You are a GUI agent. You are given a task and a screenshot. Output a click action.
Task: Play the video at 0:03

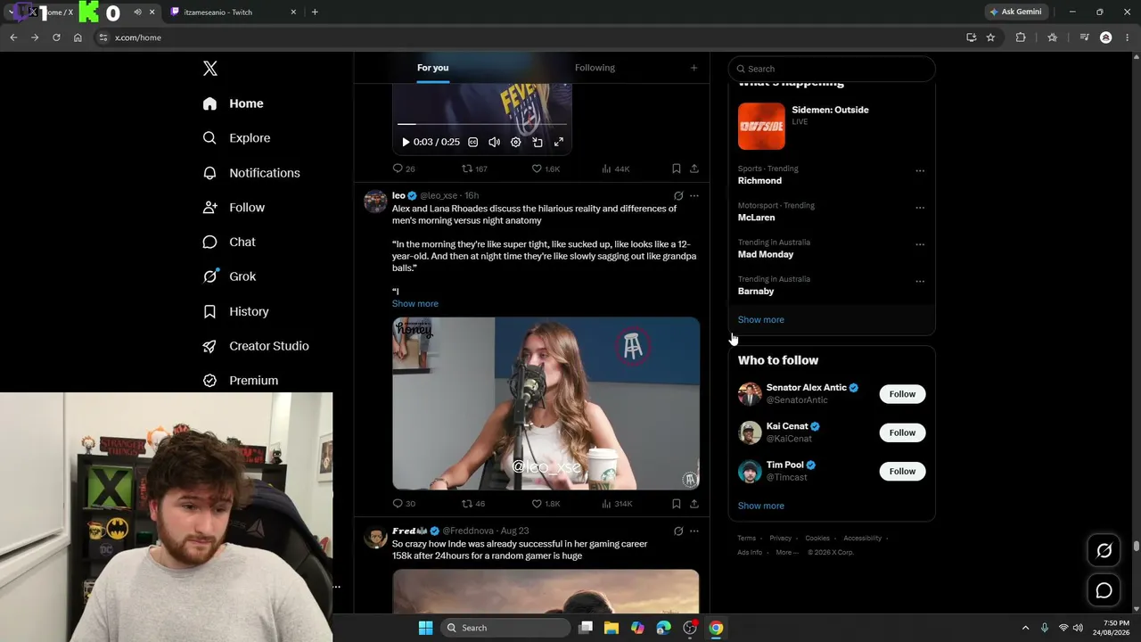point(406,142)
